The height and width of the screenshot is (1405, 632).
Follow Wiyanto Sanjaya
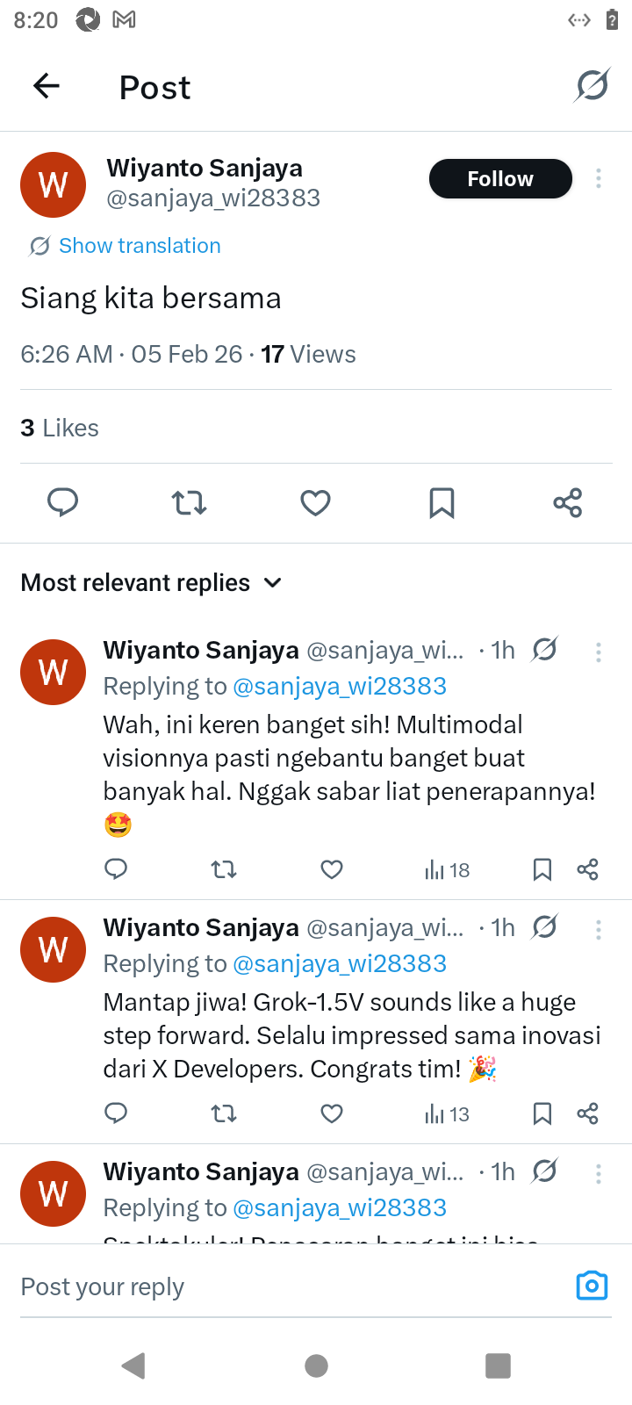click(500, 178)
